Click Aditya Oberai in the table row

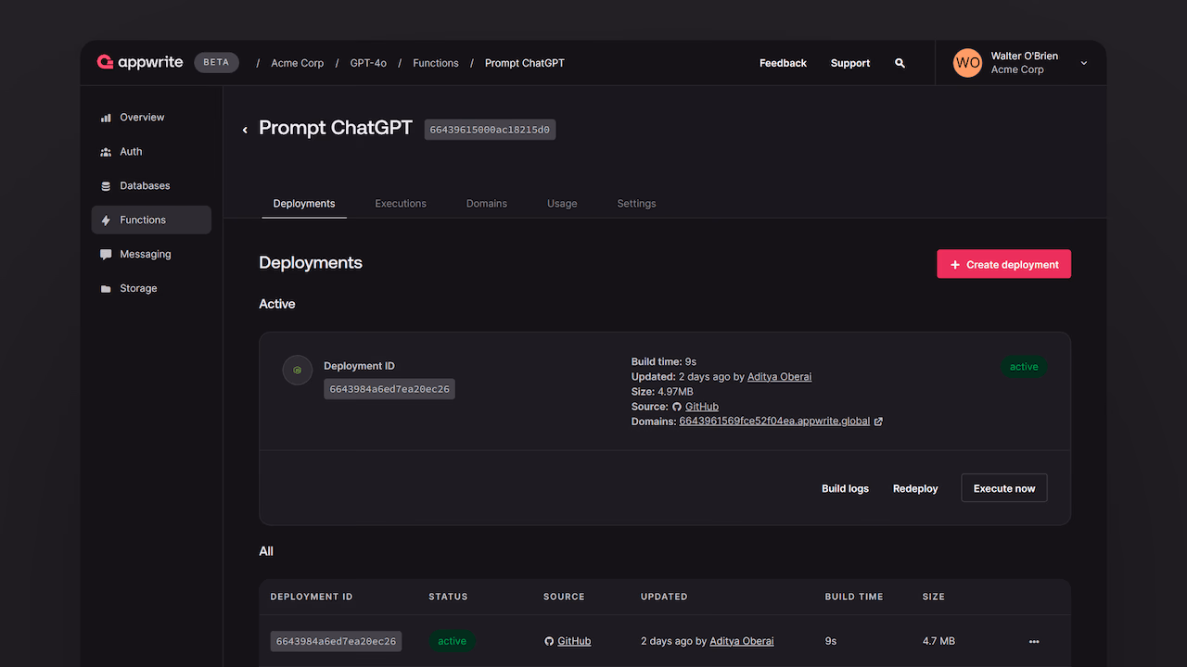point(742,641)
